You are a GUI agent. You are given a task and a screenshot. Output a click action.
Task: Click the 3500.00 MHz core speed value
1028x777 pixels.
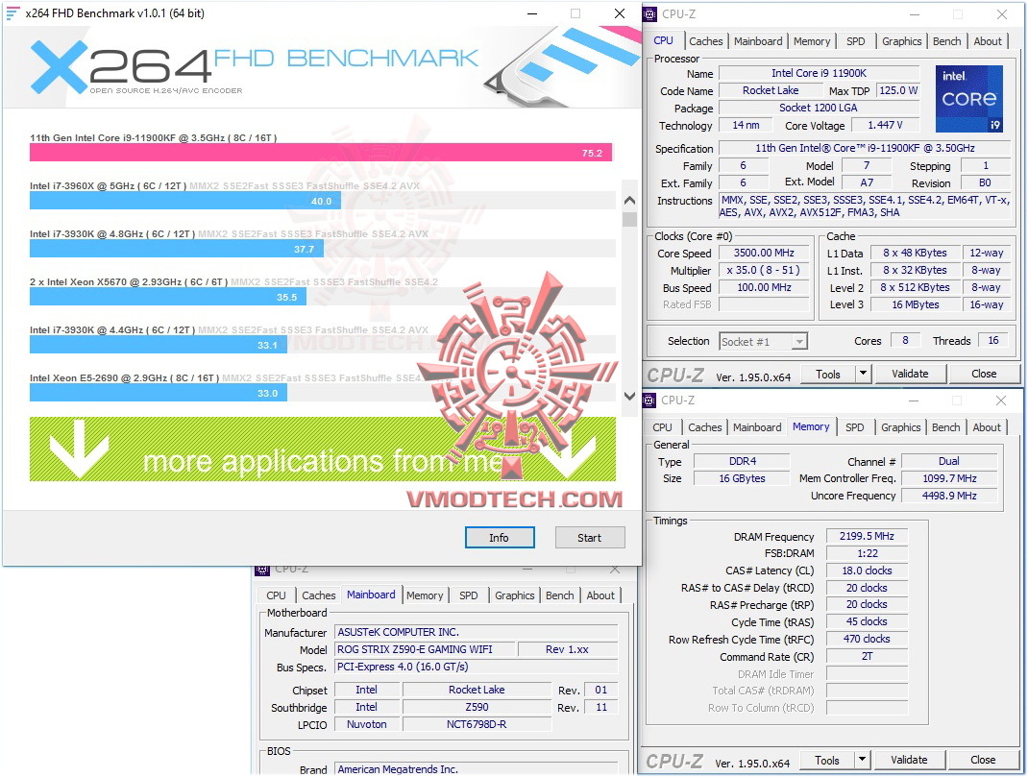tap(765, 253)
